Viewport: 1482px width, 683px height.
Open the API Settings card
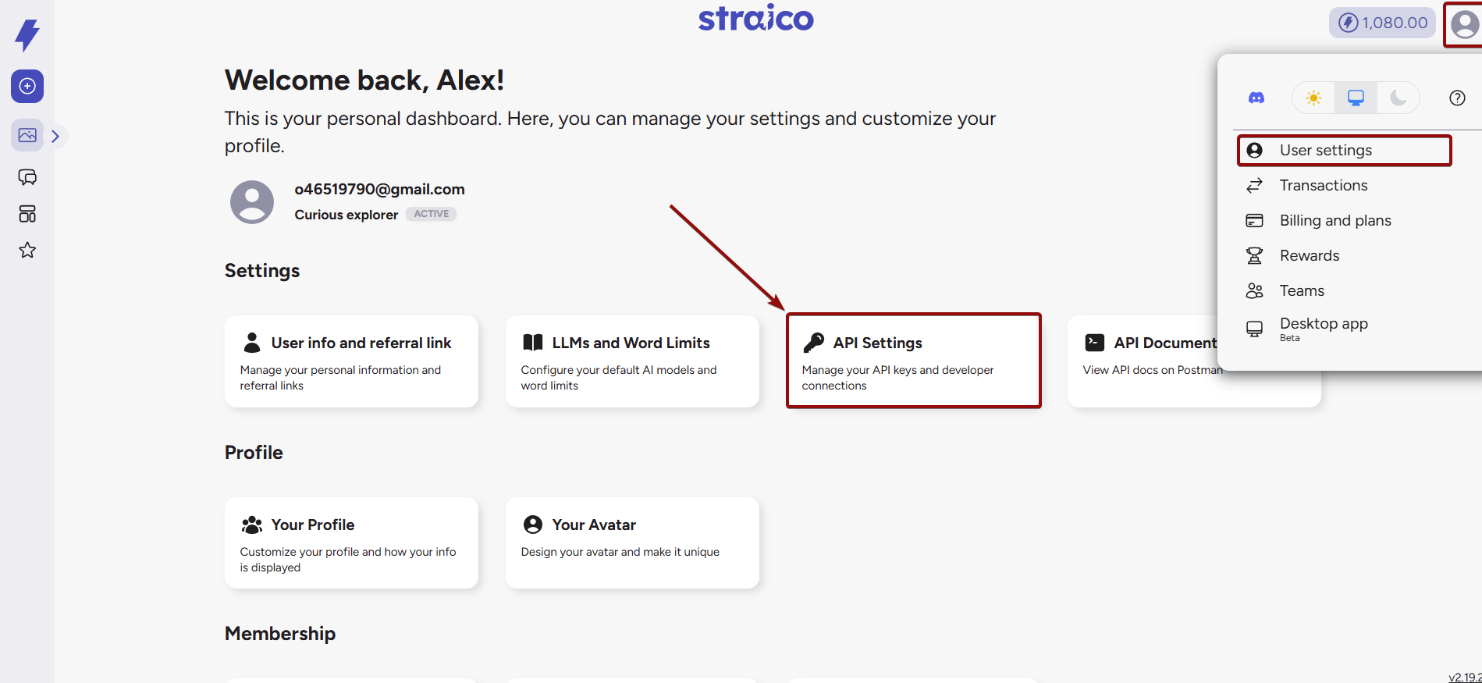tap(913, 361)
